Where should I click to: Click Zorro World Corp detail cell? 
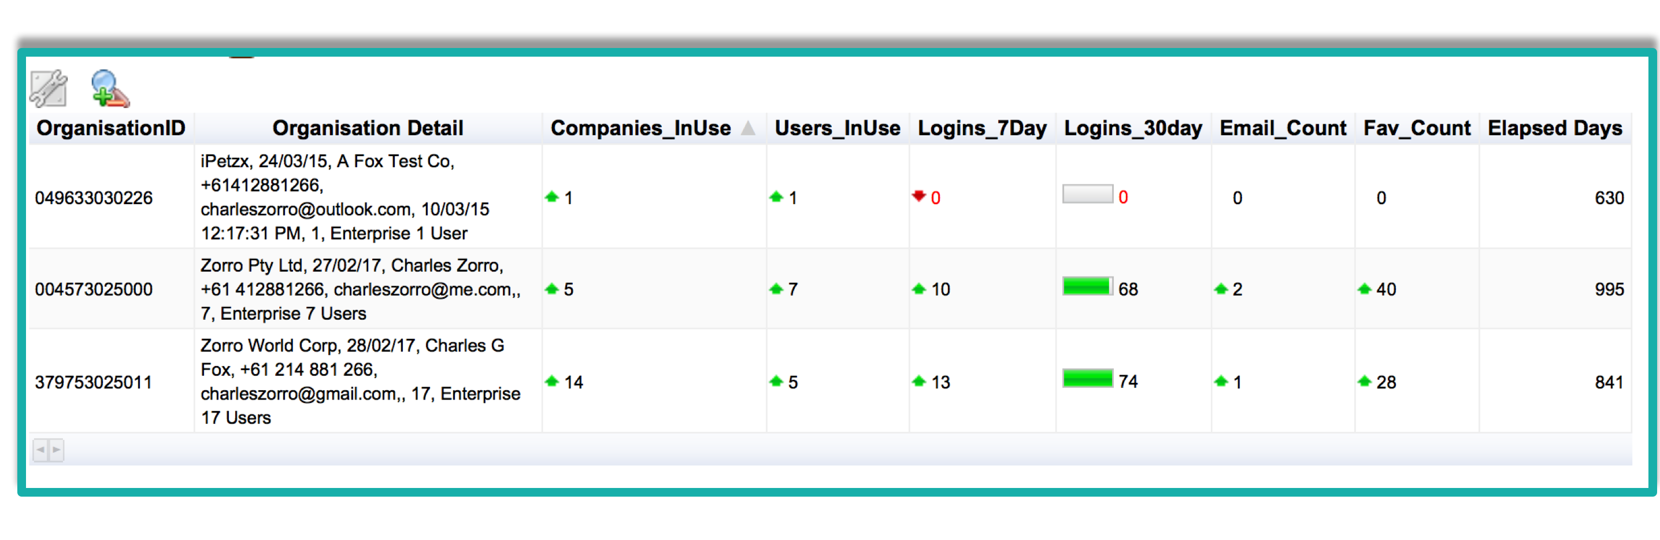click(x=367, y=381)
